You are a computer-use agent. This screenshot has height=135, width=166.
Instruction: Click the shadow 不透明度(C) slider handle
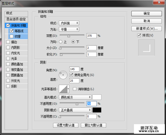pyautogui.click(x=60, y=117)
